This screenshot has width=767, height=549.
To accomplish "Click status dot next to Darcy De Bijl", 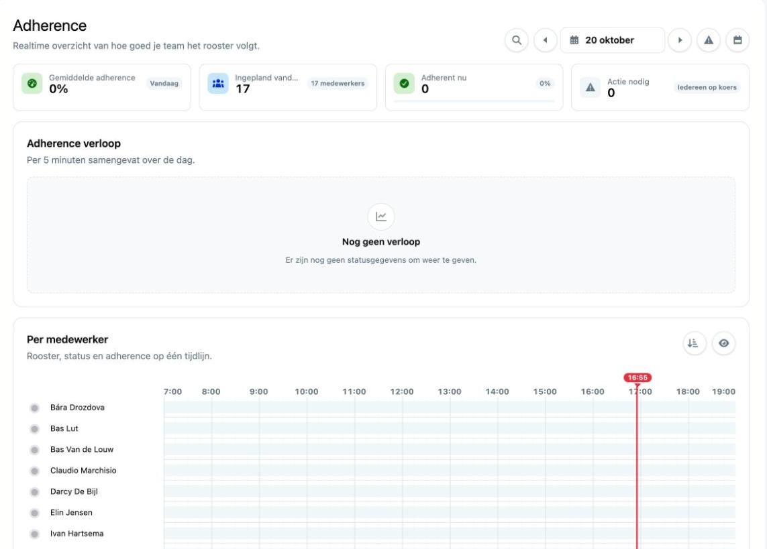I will pyautogui.click(x=34, y=492).
